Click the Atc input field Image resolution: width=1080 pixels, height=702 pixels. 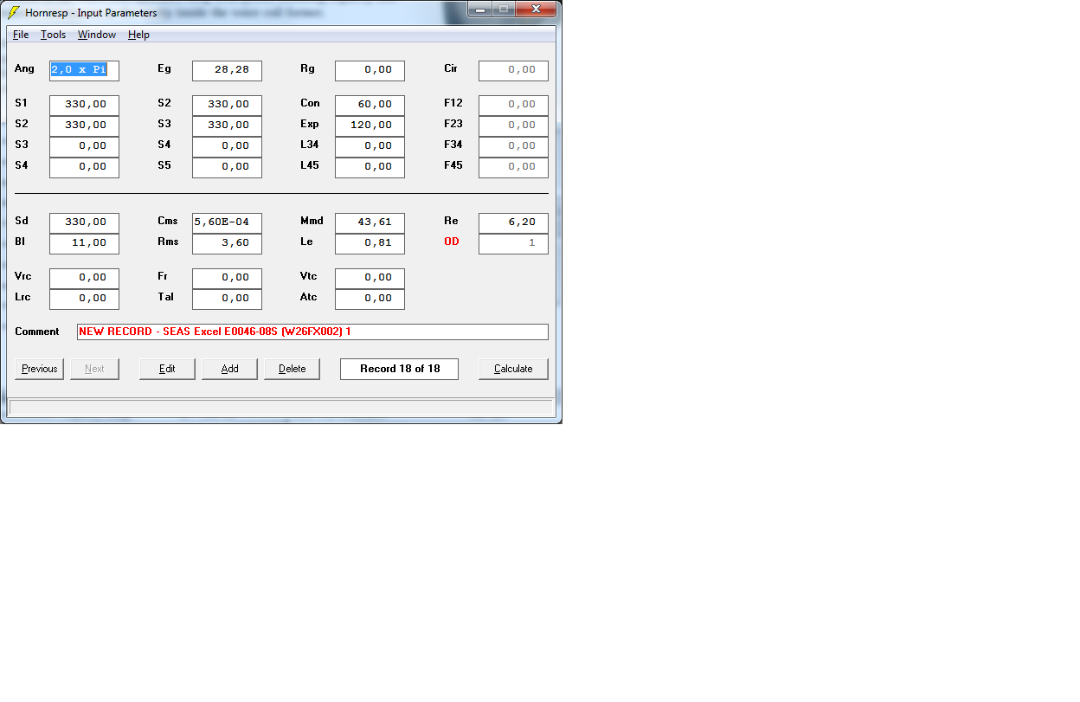(x=370, y=299)
